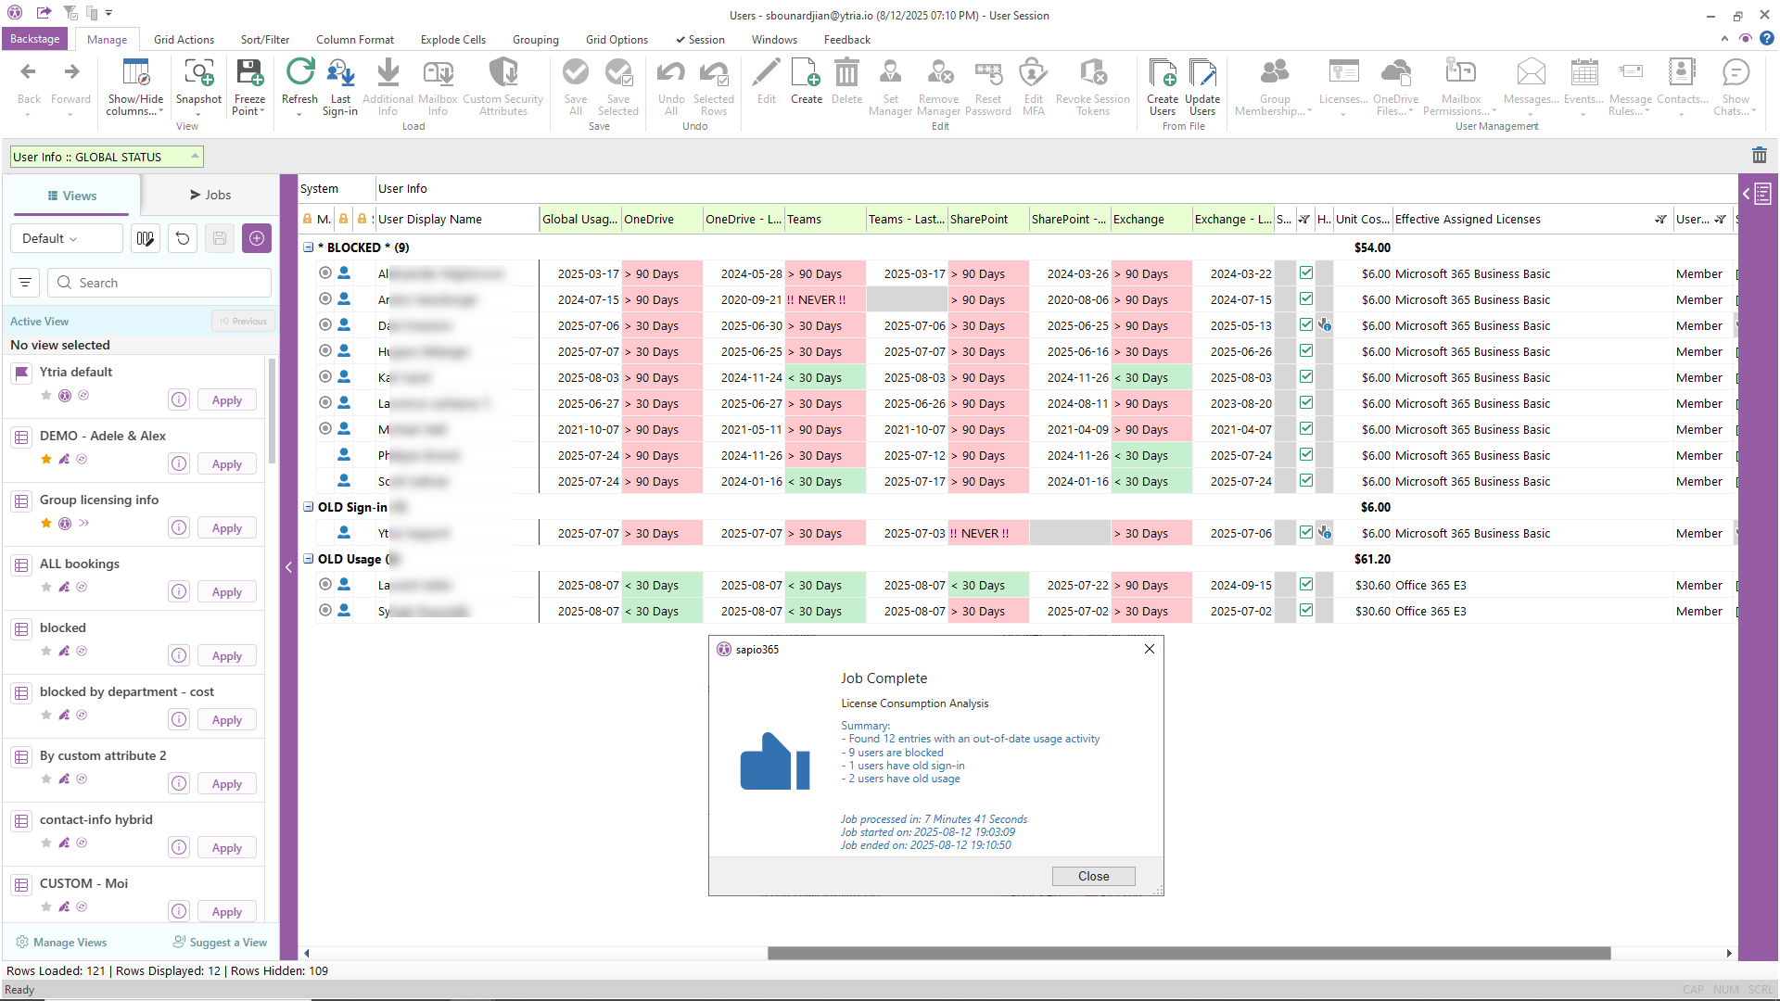Sort by User Display Name column
The image size is (1780, 1001).
[456, 220]
